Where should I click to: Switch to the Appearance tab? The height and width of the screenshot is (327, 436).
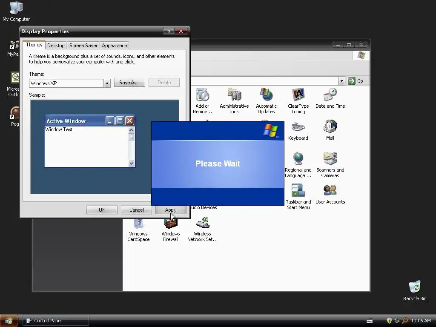[x=114, y=45]
